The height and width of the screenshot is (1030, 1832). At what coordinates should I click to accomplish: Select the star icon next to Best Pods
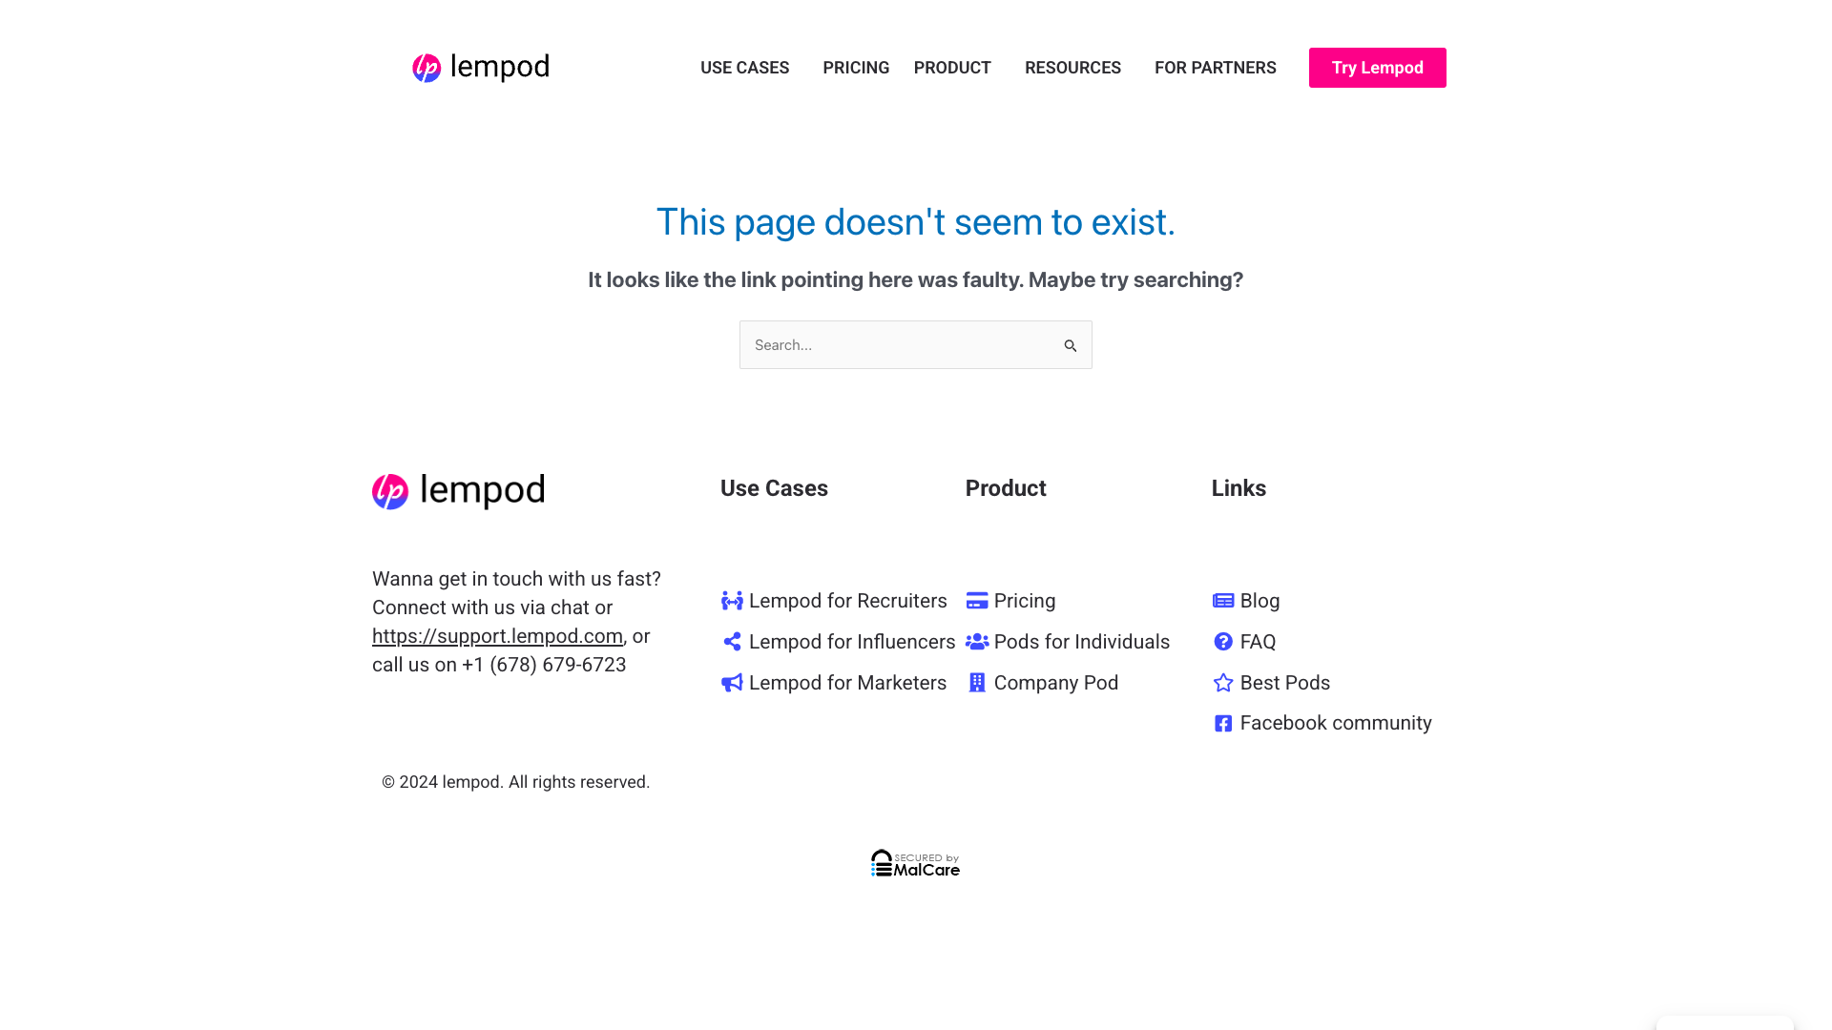[1222, 683]
